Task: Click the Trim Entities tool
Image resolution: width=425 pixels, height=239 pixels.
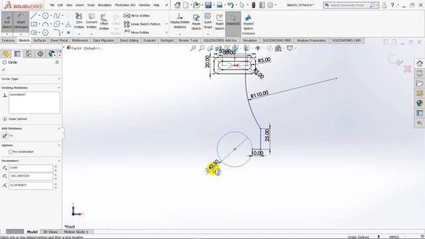Action: point(79,21)
